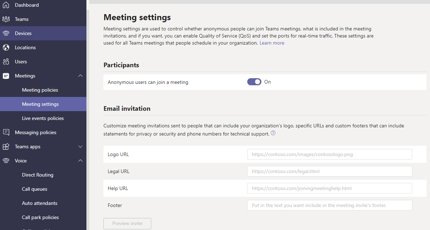Click the Teams people icon in sidebar

click(6, 19)
